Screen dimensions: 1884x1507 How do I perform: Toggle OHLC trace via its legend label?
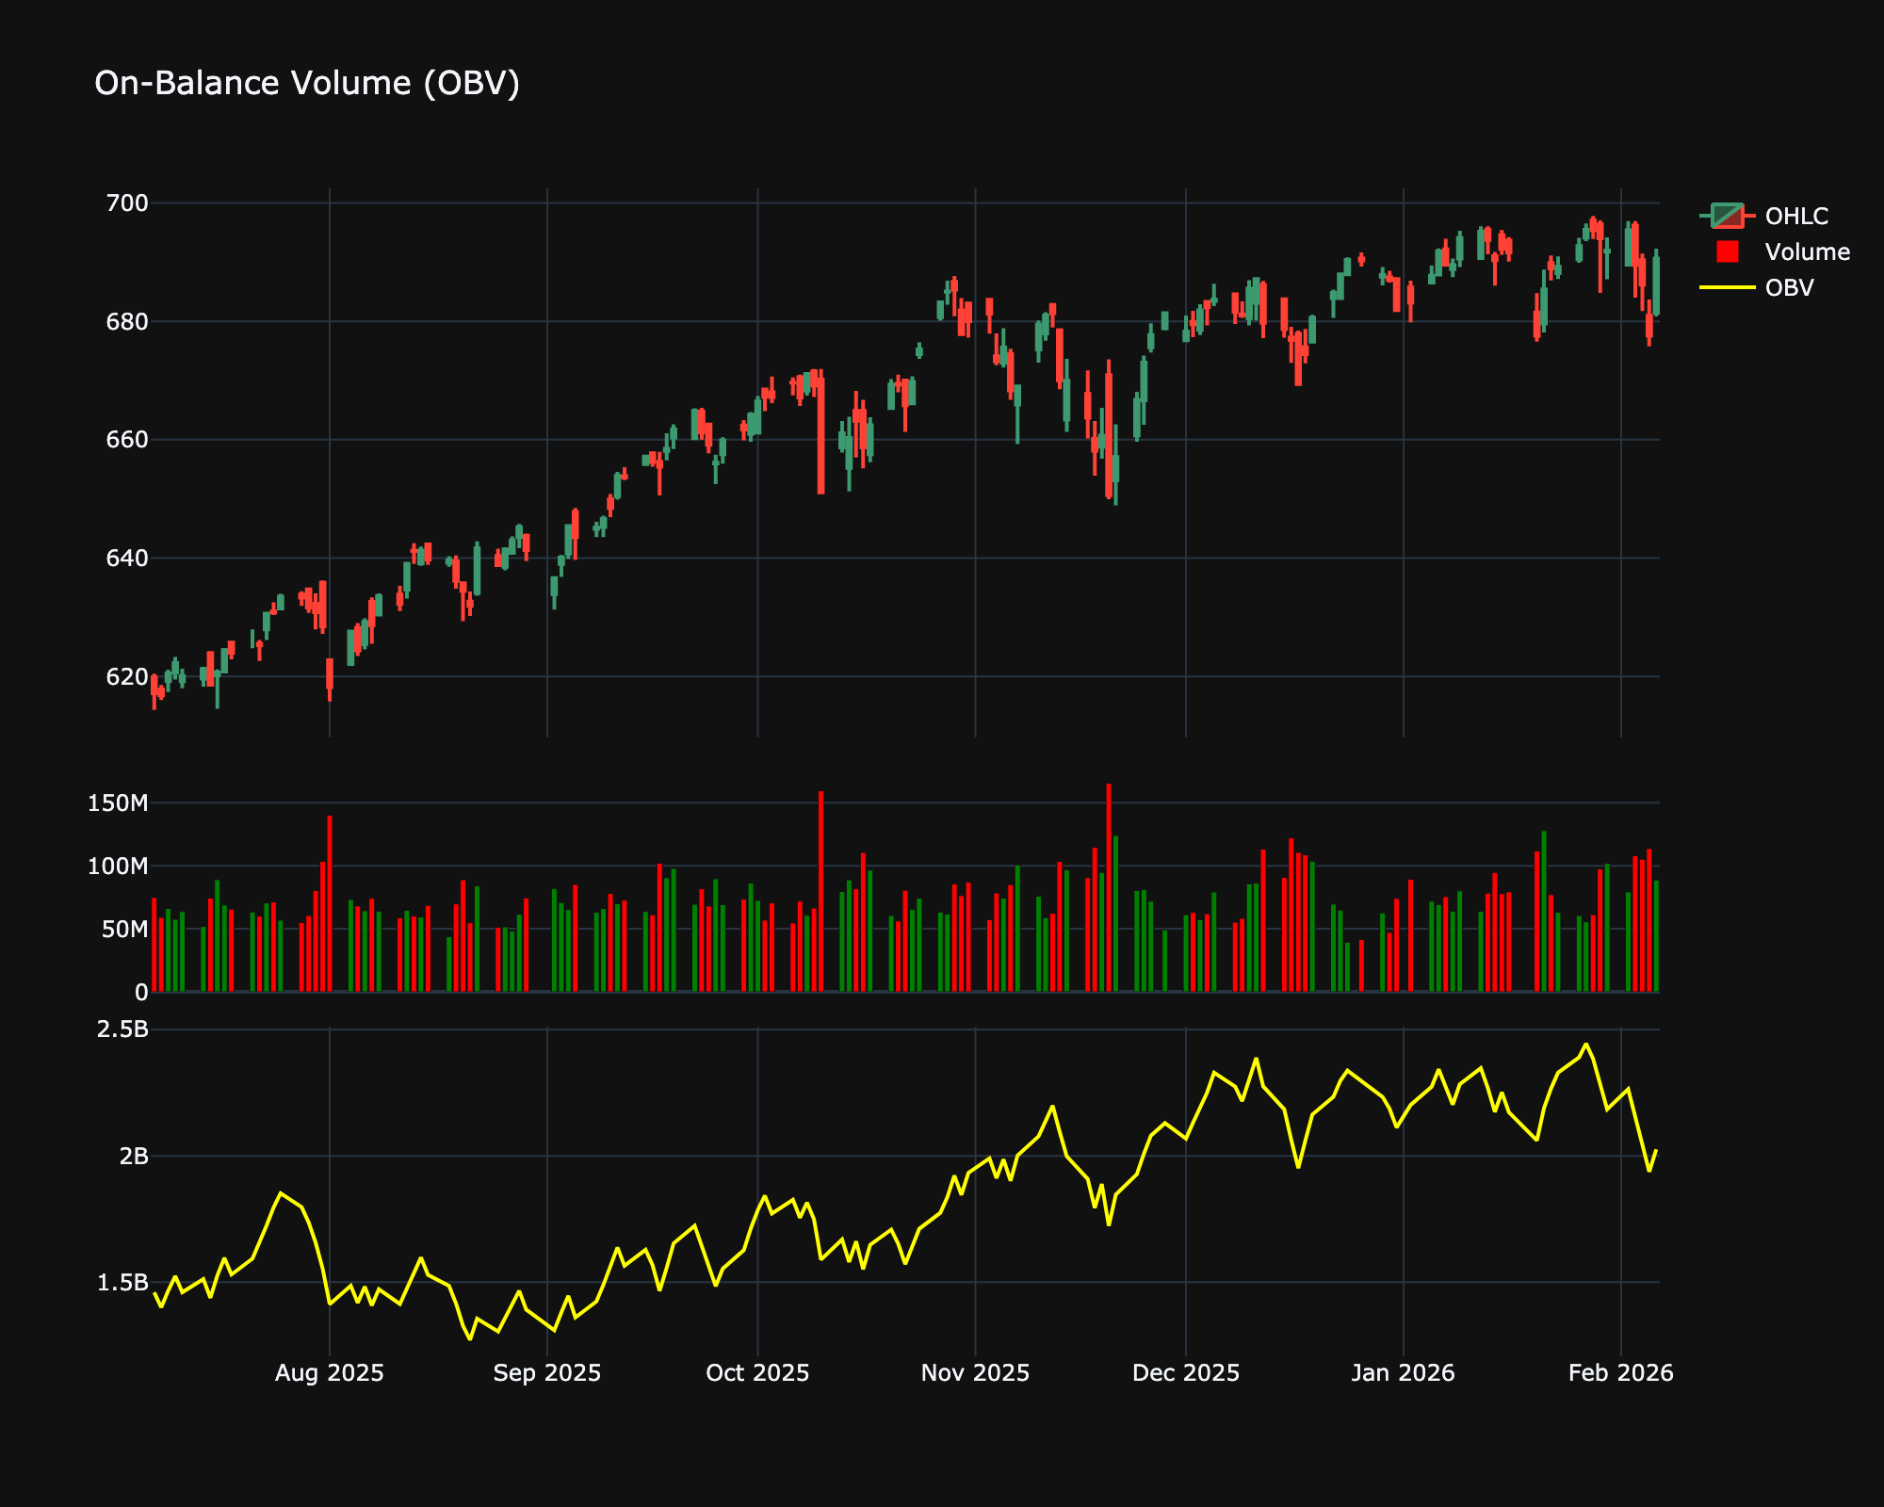point(1795,216)
